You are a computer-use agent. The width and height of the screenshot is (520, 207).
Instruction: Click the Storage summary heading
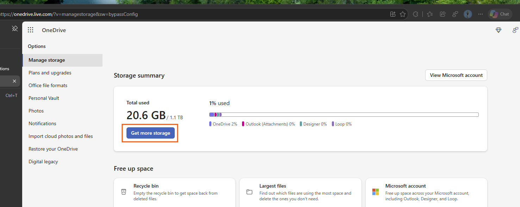pos(139,75)
